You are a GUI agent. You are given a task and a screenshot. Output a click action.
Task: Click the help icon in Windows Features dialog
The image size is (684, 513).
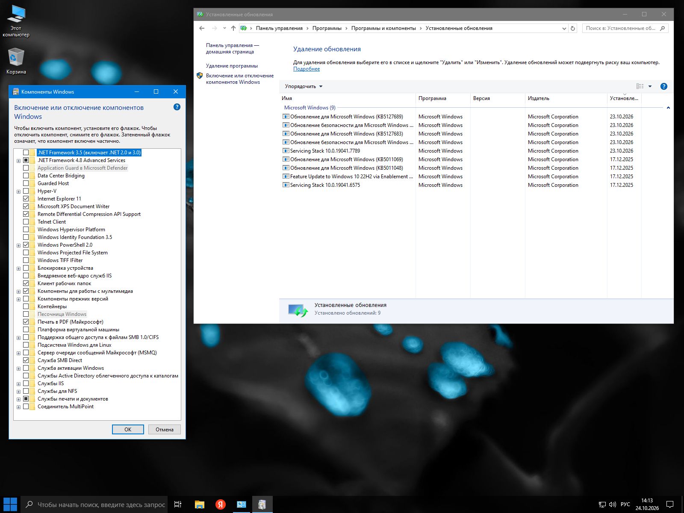(x=177, y=107)
